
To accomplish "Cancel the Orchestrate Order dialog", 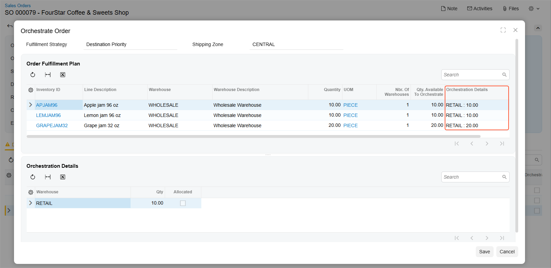I will click(507, 252).
